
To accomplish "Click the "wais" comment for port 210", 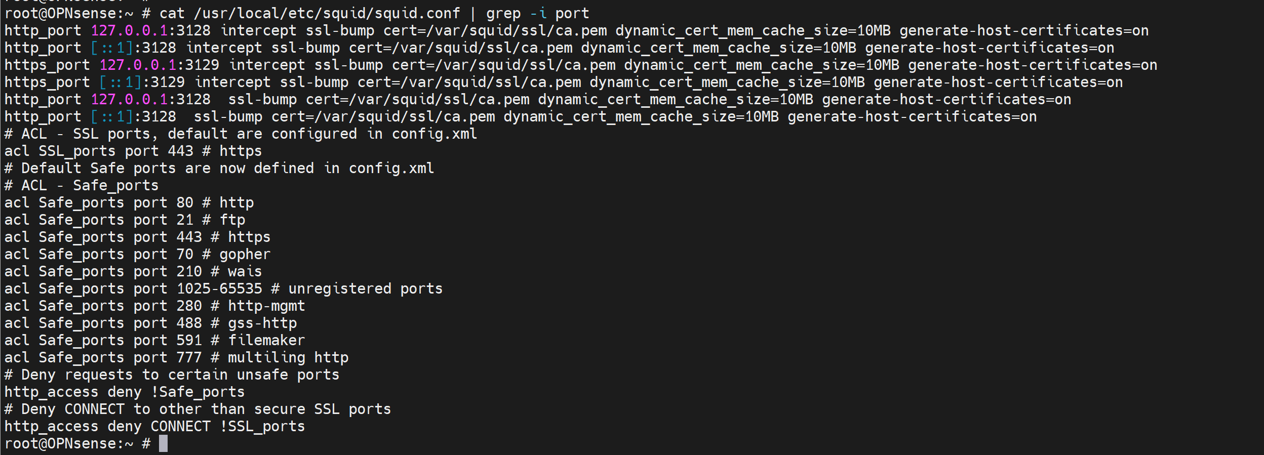I will coord(245,272).
